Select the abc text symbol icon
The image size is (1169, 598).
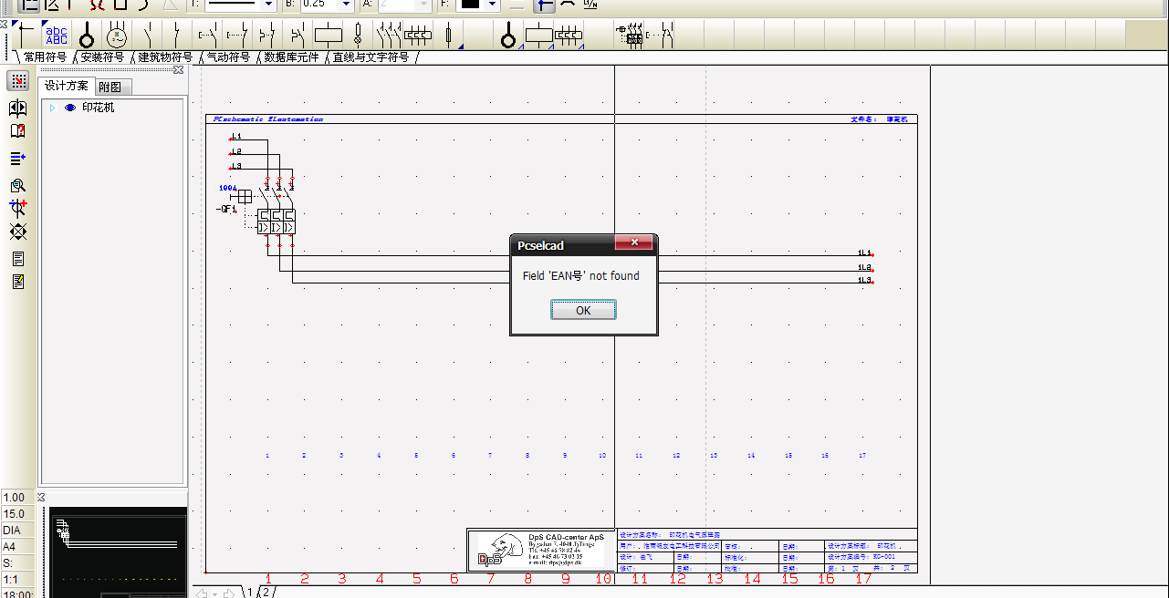[x=57, y=36]
